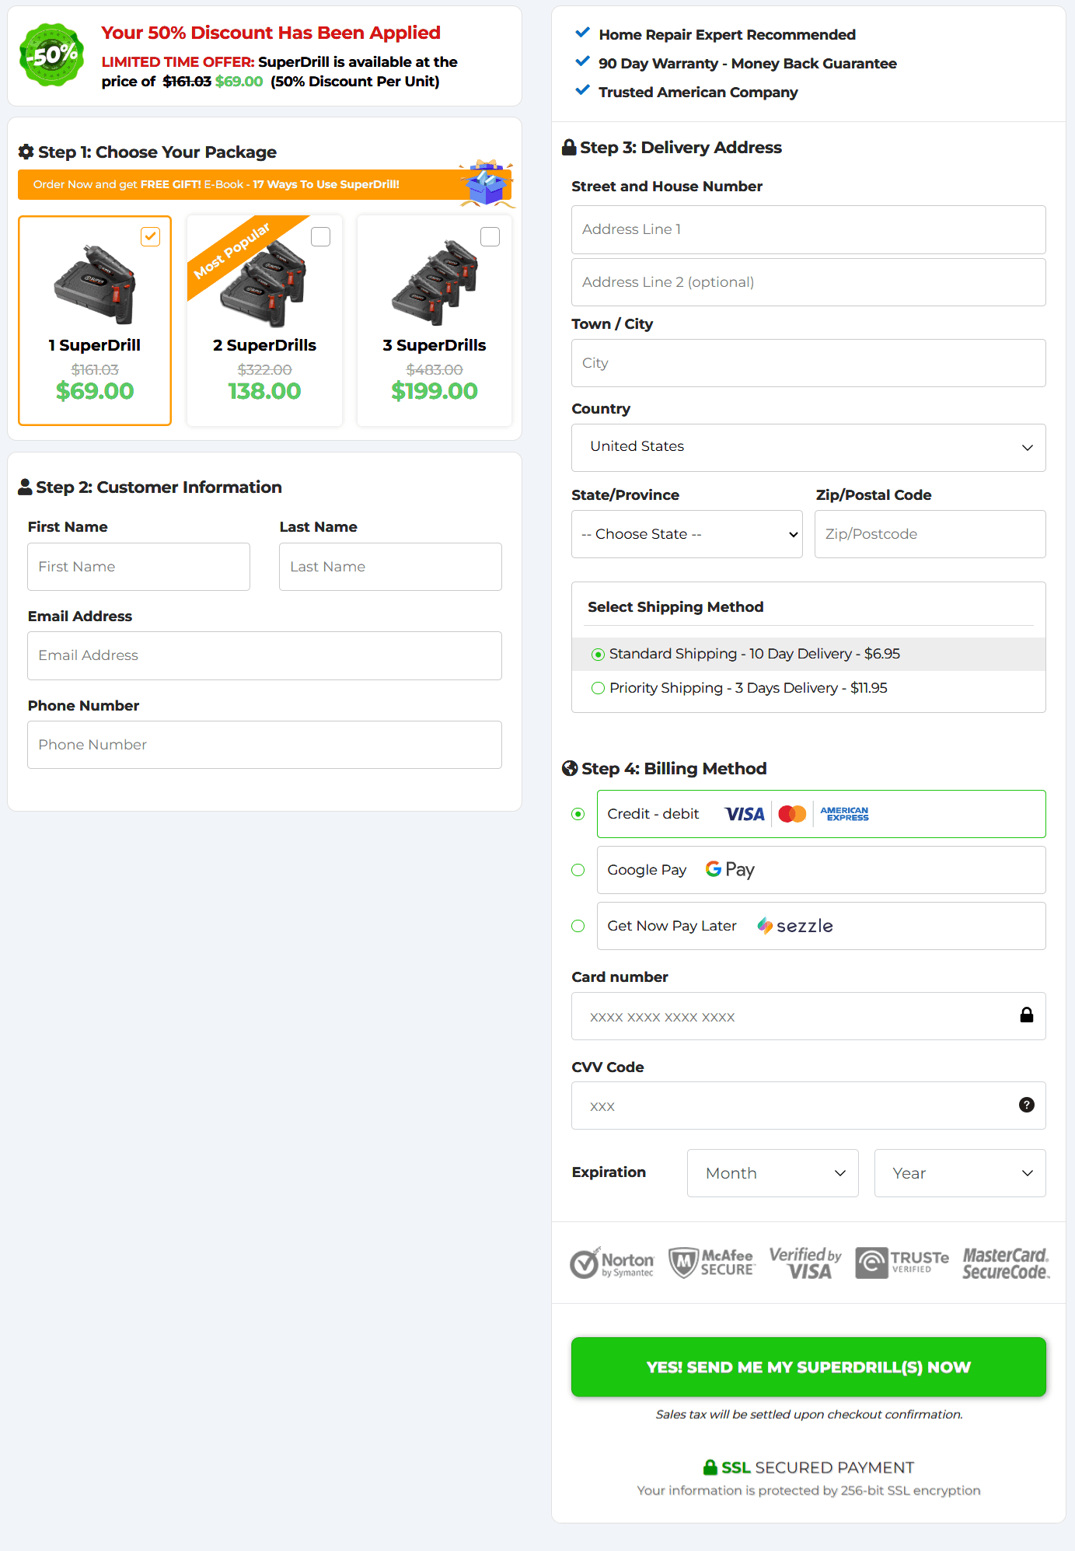This screenshot has width=1075, height=1551.
Task: Click the $199.00 price for 3 SuperDrills
Action: (435, 391)
